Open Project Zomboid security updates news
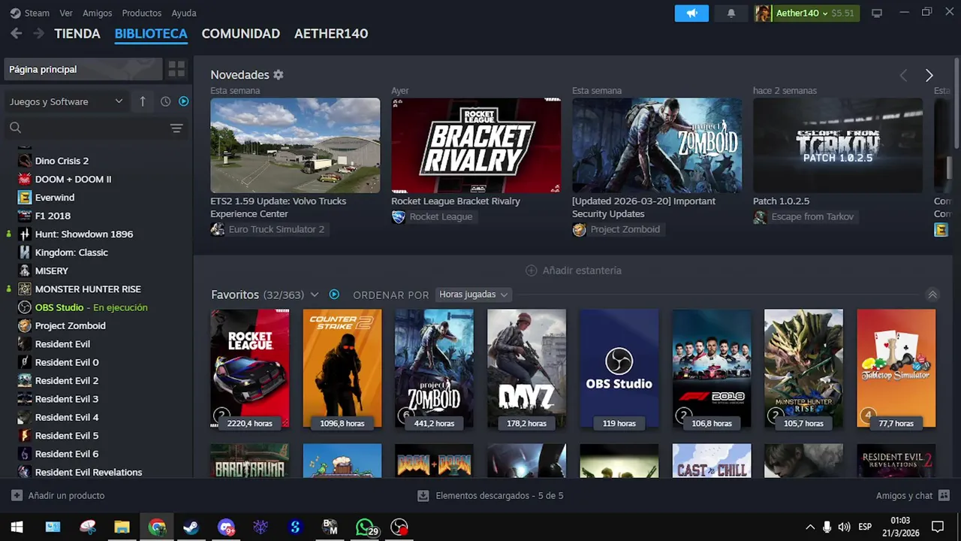 (657, 145)
